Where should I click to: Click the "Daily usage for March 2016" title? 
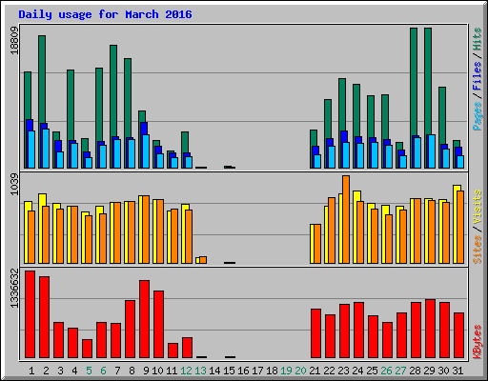click(105, 14)
